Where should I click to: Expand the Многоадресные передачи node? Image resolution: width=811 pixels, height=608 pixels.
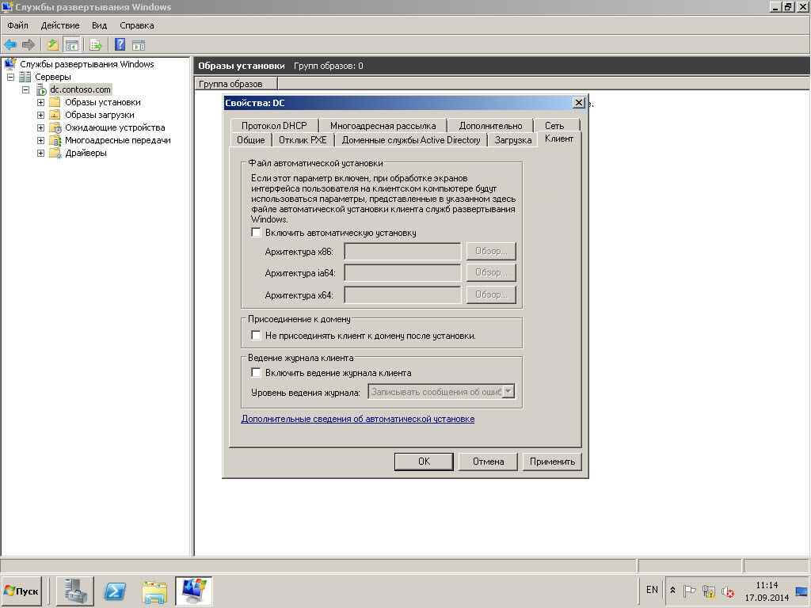pos(41,140)
